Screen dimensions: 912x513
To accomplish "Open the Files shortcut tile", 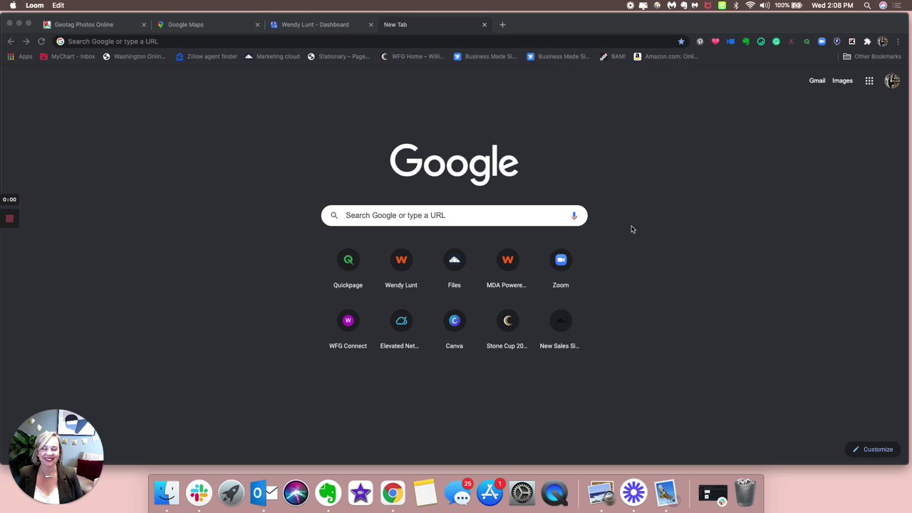I will tap(454, 269).
